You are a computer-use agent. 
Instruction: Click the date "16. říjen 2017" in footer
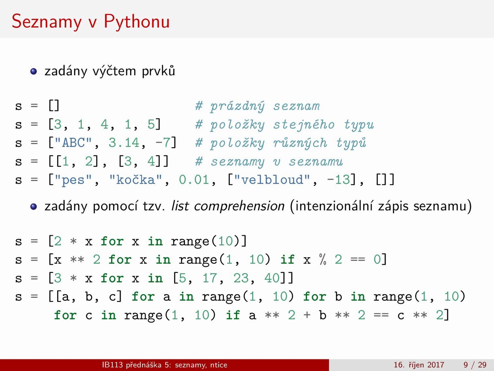tap(419, 365)
